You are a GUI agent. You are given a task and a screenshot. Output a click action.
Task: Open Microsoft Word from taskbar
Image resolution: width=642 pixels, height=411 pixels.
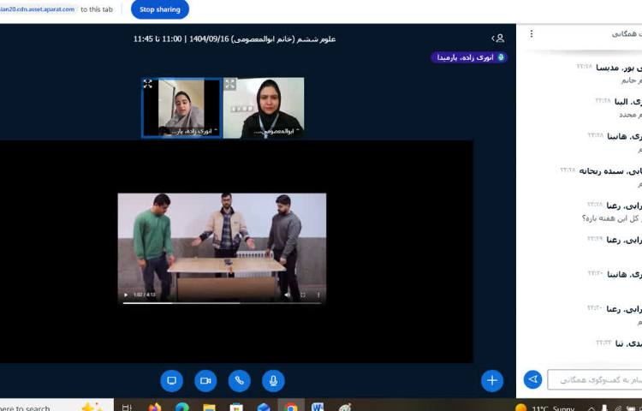tap(318, 408)
